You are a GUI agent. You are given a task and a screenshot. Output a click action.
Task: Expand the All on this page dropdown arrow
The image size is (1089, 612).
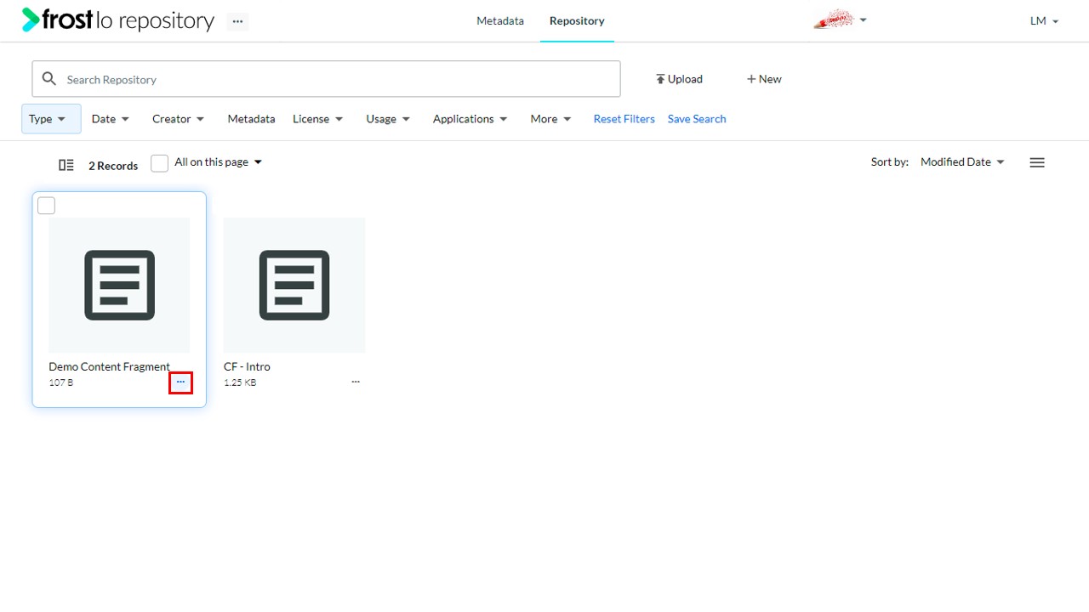click(x=259, y=162)
